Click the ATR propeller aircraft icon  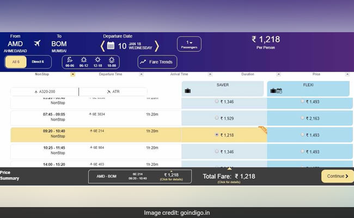click(x=109, y=92)
